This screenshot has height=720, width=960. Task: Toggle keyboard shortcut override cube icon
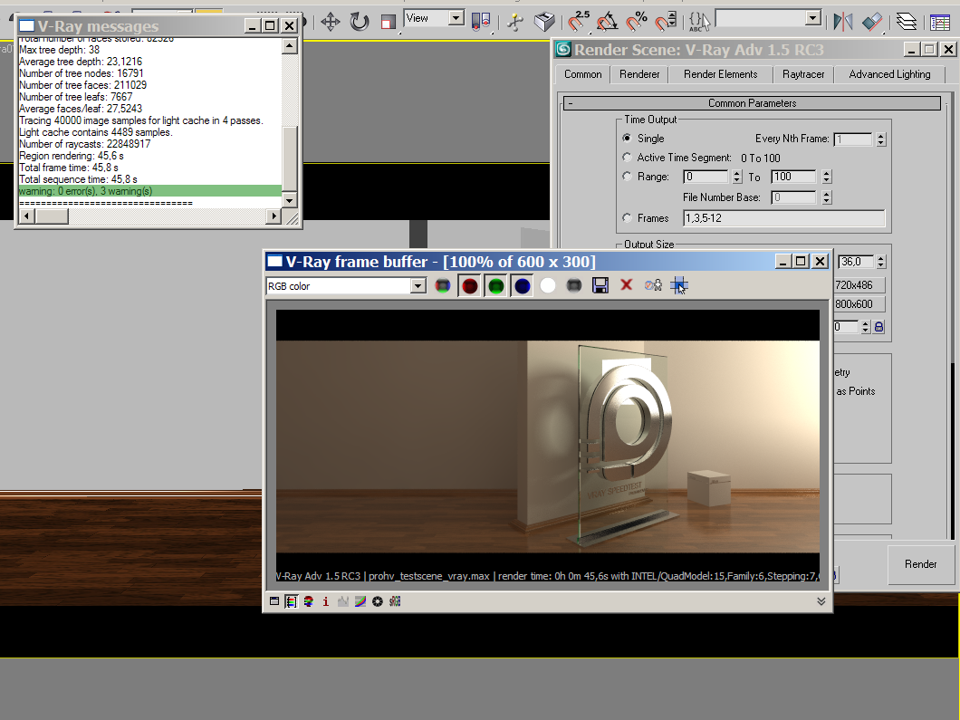pyautogui.click(x=543, y=22)
